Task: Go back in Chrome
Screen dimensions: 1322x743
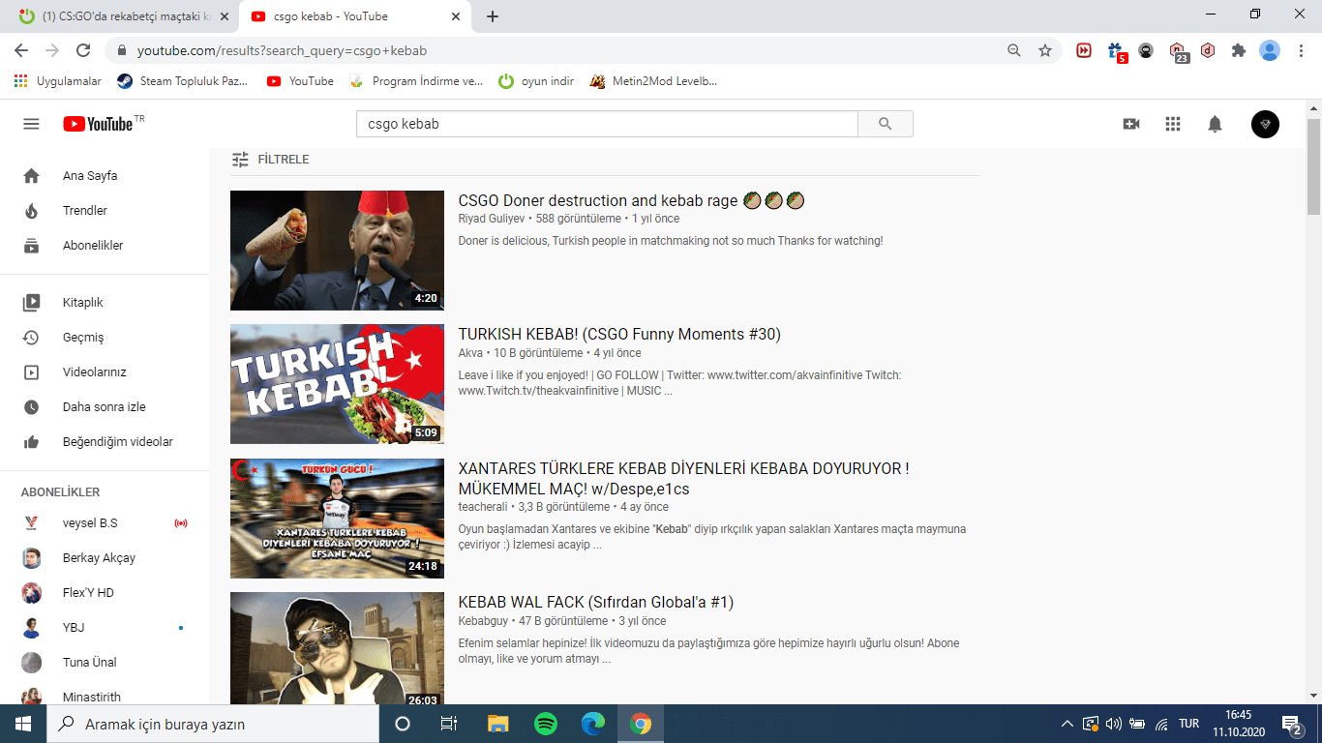Action: [21, 50]
